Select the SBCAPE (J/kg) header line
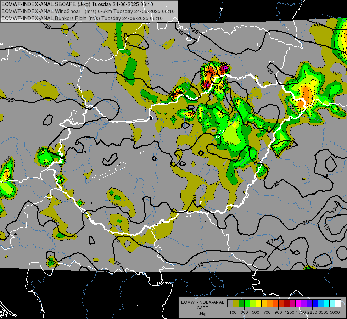The width and height of the screenshot is (347, 319). pos(77,4)
